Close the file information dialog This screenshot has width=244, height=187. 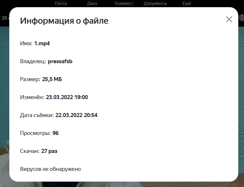coord(229,19)
